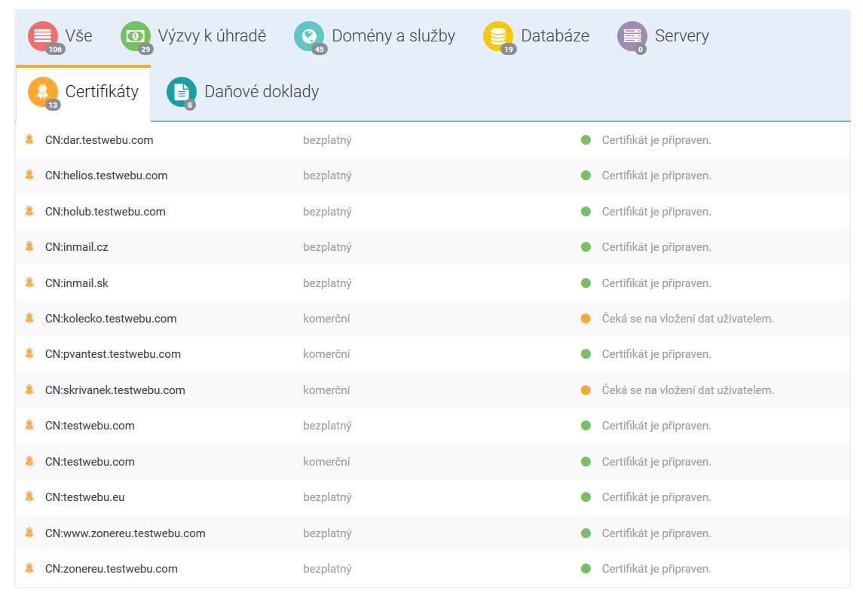Click certificate icon beside CN:dar.testwebu.com
Viewport: 863px width, 602px height.
coord(29,139)
